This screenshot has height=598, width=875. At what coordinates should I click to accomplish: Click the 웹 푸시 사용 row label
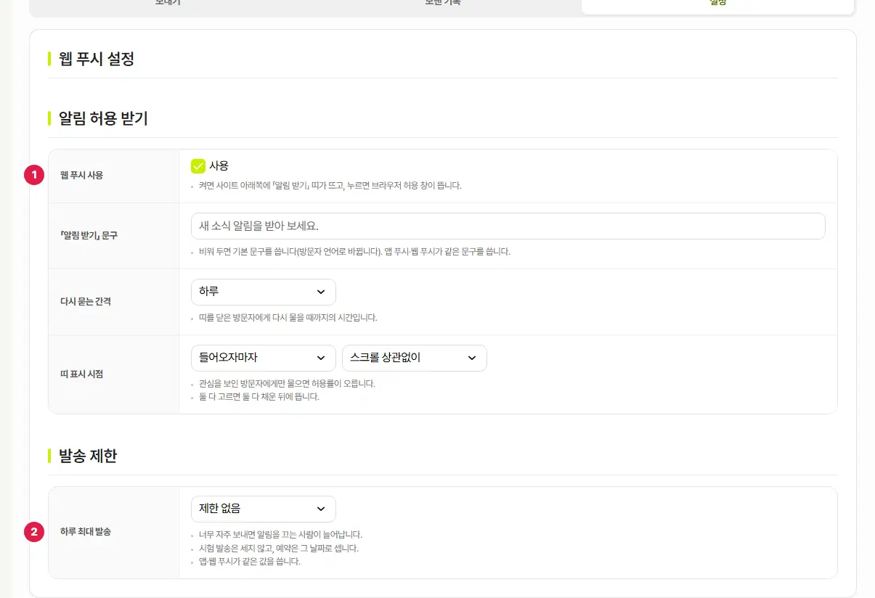tap(81, 175)
